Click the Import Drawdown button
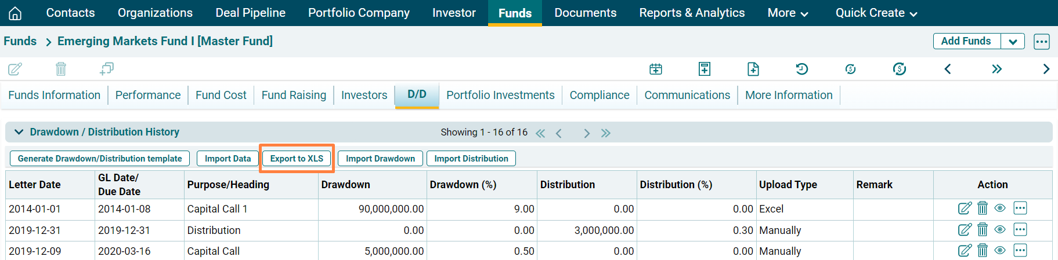 [x=380, y=159]
